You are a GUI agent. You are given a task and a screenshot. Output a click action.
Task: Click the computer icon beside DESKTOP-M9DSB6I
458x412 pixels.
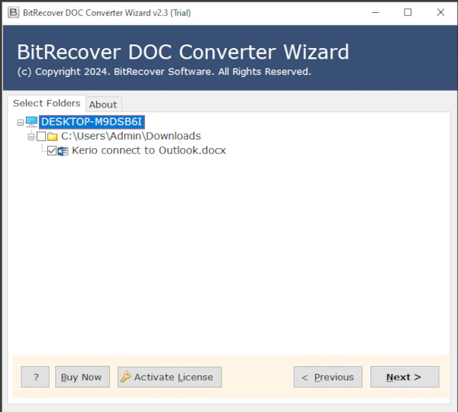tap(31, 121)
